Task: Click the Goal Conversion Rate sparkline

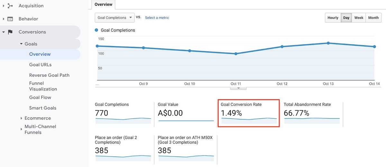Action: click(249, 121)
